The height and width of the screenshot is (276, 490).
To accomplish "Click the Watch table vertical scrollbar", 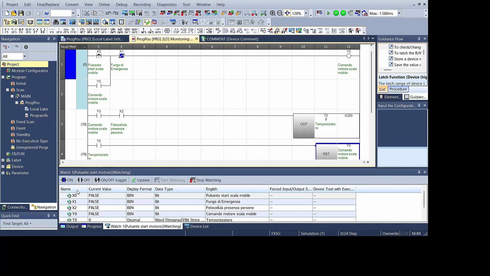I will click(424, 199).
